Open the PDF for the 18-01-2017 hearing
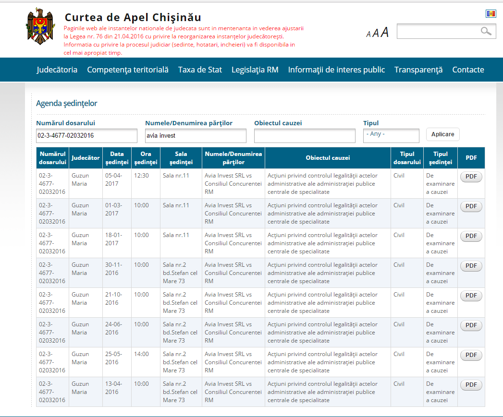 (470, 236)
